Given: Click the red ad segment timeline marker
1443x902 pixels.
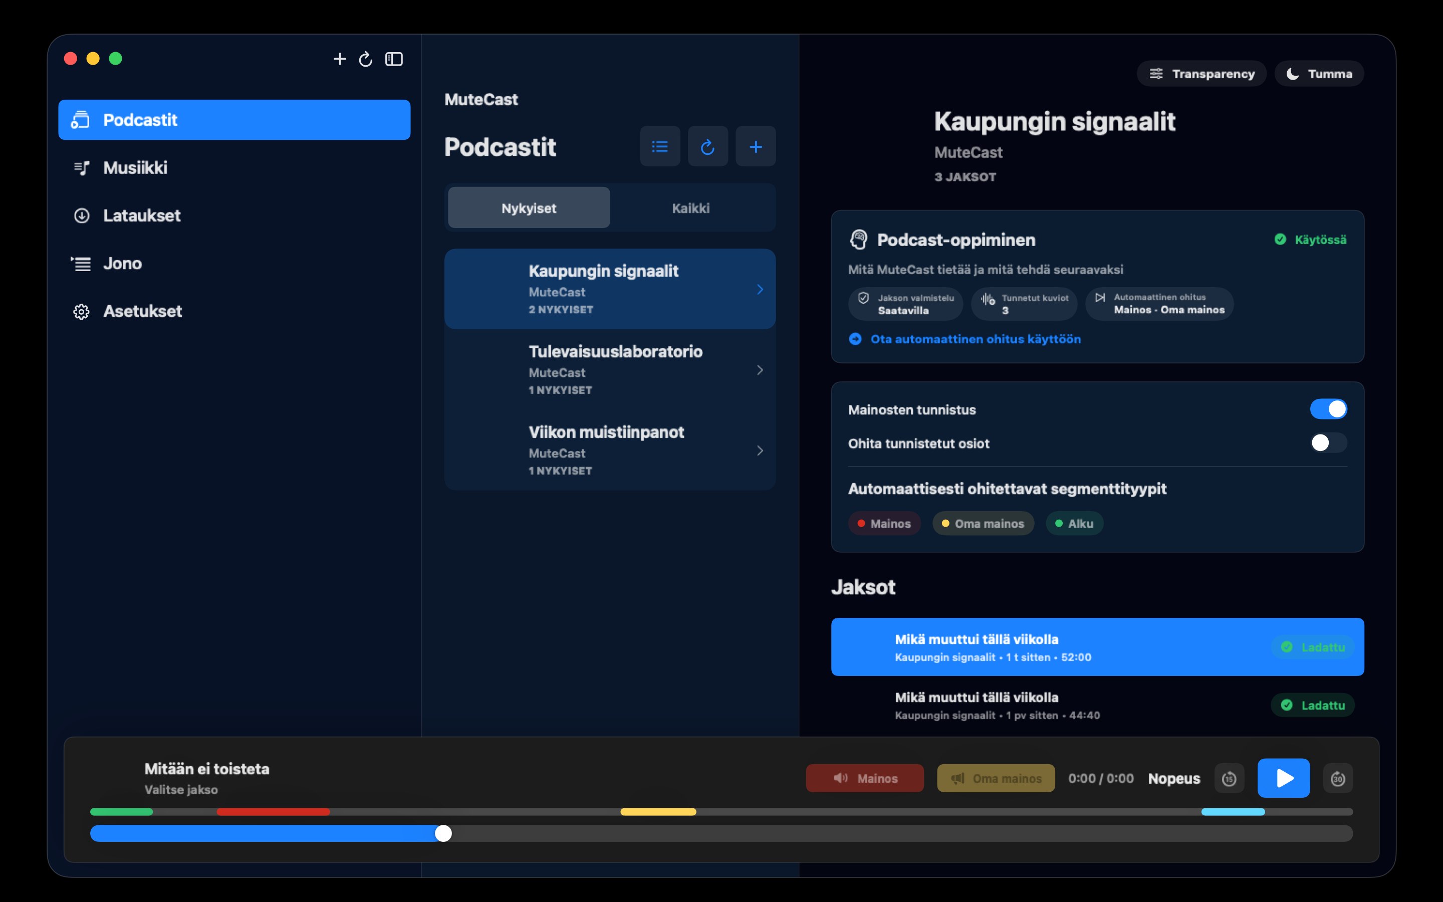Looking at the screenshot, I should click(x=273, y=812).
